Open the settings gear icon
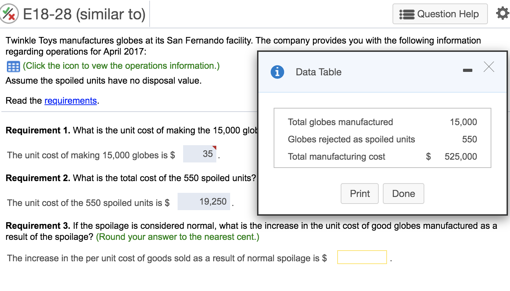 coord(502,13)
